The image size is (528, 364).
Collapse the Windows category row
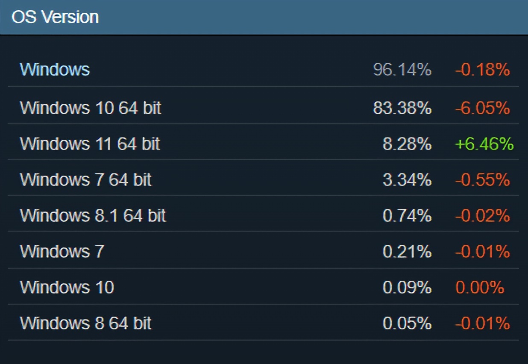point(55,69)
